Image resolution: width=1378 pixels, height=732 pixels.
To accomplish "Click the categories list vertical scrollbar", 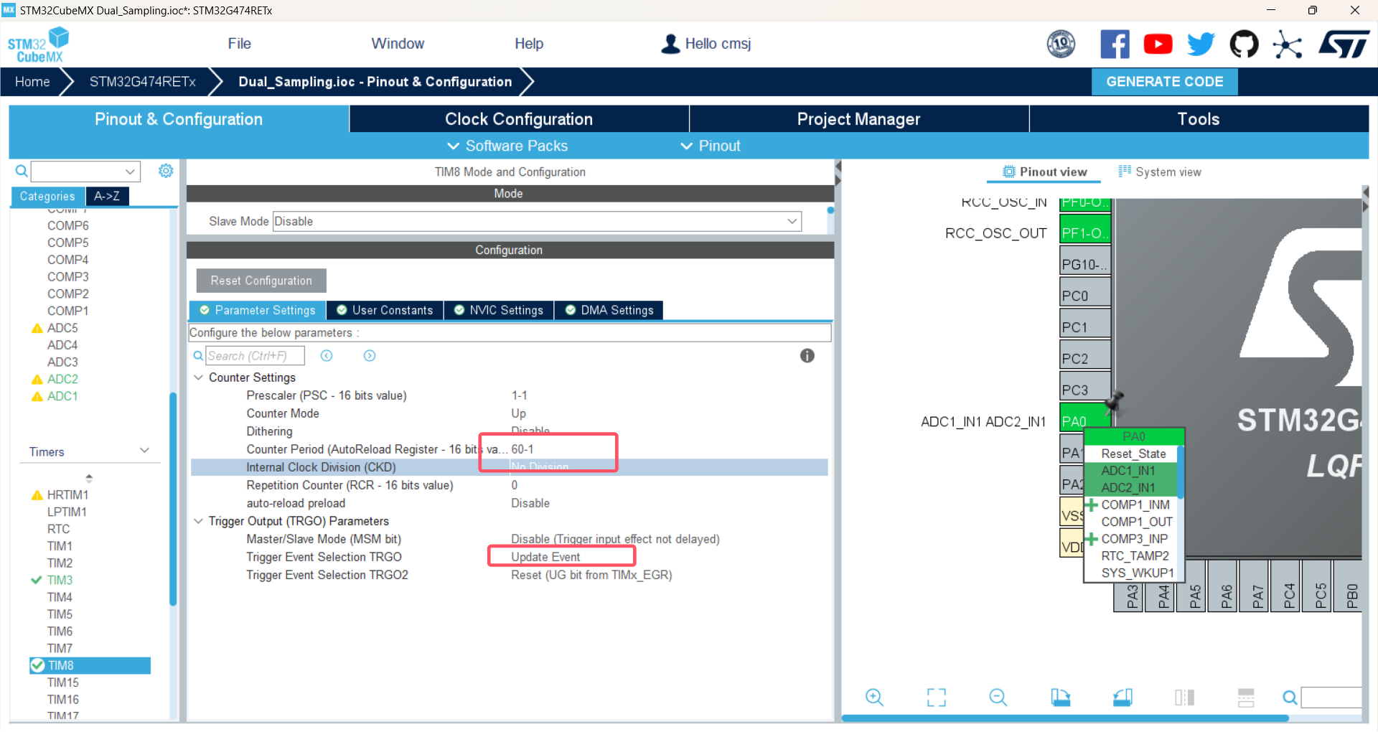I will tap(173, 499).
